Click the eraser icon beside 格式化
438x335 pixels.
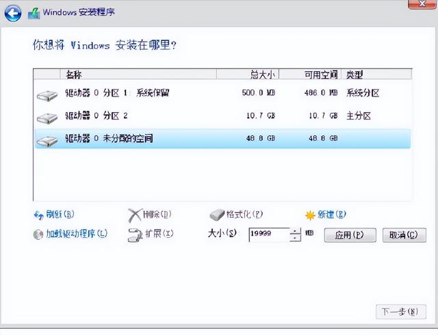coord(217,215)
